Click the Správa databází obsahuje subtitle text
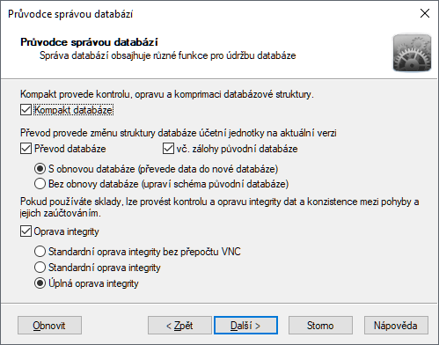Viewport: 439px width, 345px height. [x=168, y=55]
